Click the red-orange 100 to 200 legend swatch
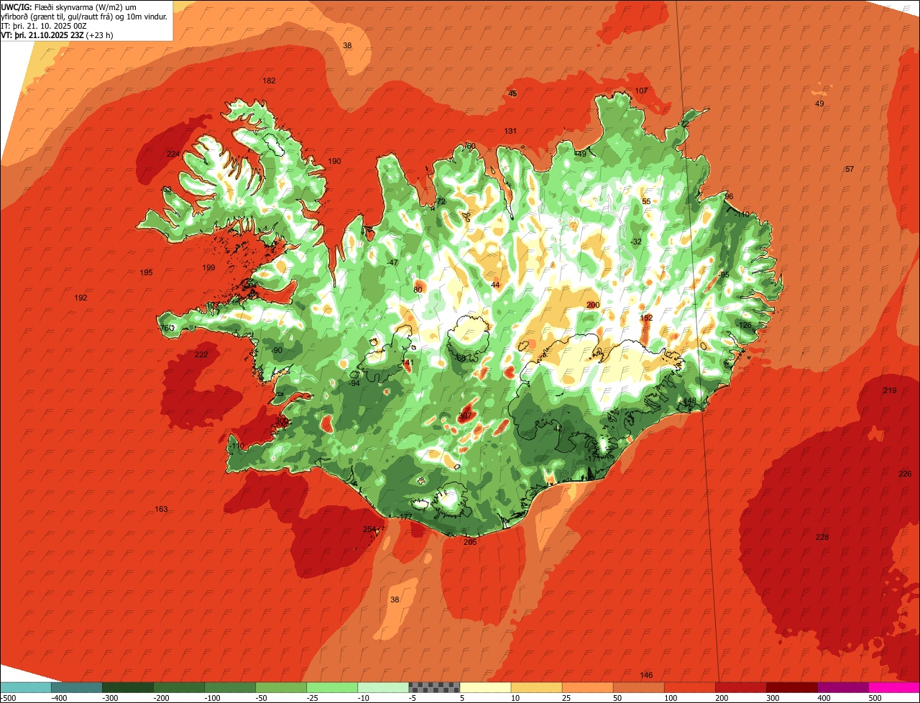The image size is (920, 703). pos(689,687)
